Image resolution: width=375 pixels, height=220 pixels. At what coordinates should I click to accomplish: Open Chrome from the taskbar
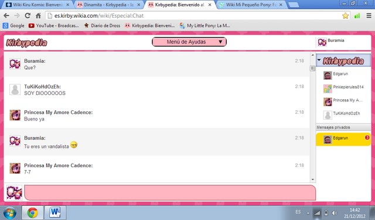tap(33, 212)
